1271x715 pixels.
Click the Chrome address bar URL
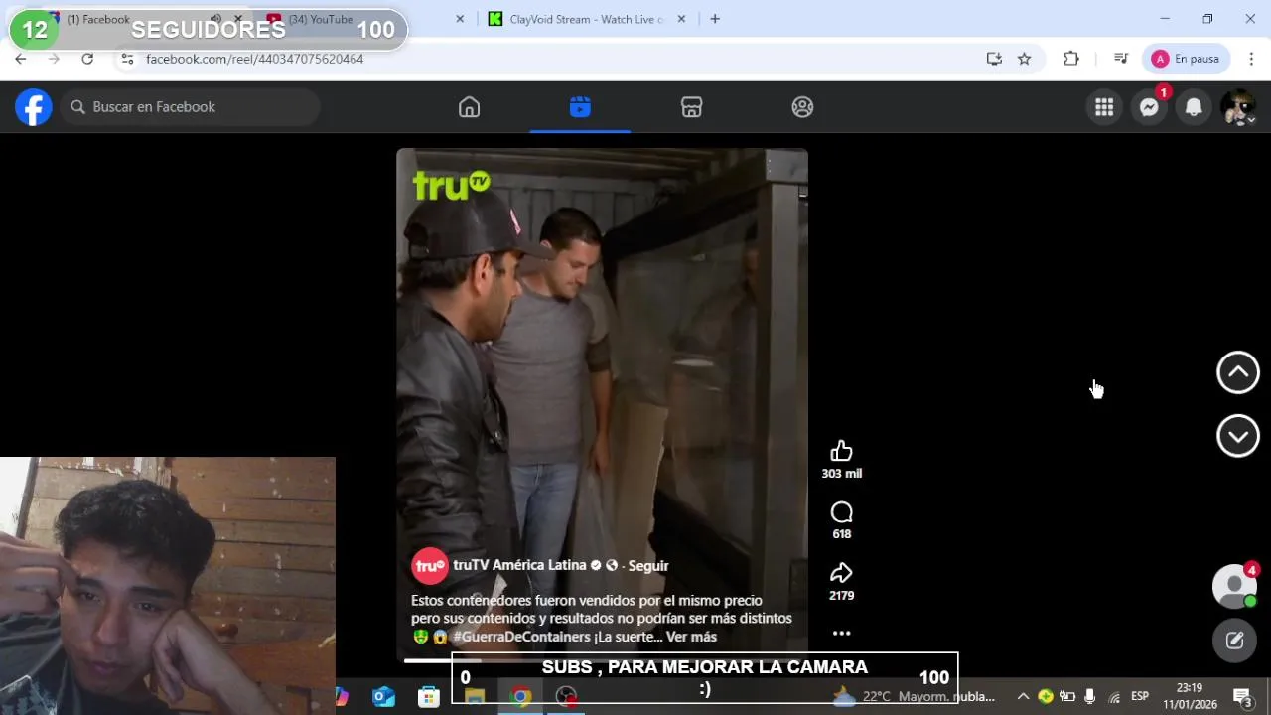click(254, 59)
